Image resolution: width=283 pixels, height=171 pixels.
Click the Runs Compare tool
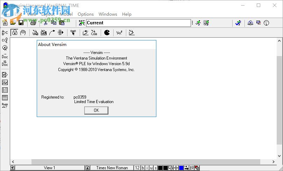5,106
